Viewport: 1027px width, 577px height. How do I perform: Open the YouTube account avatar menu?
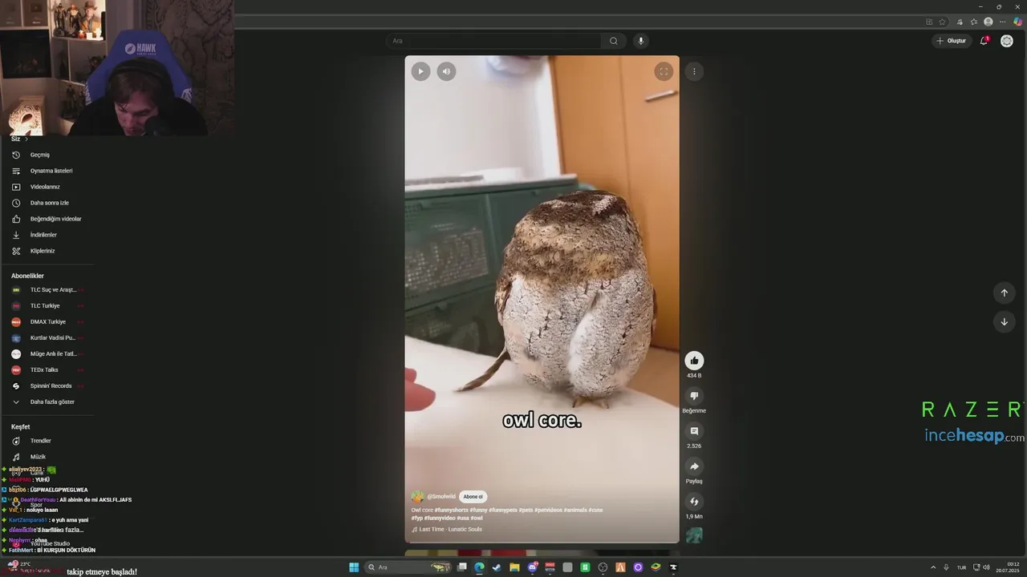[x=1007, y=41]
